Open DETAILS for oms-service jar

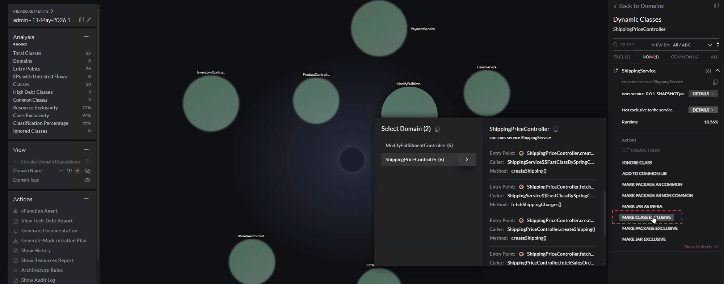click(703, 94)
